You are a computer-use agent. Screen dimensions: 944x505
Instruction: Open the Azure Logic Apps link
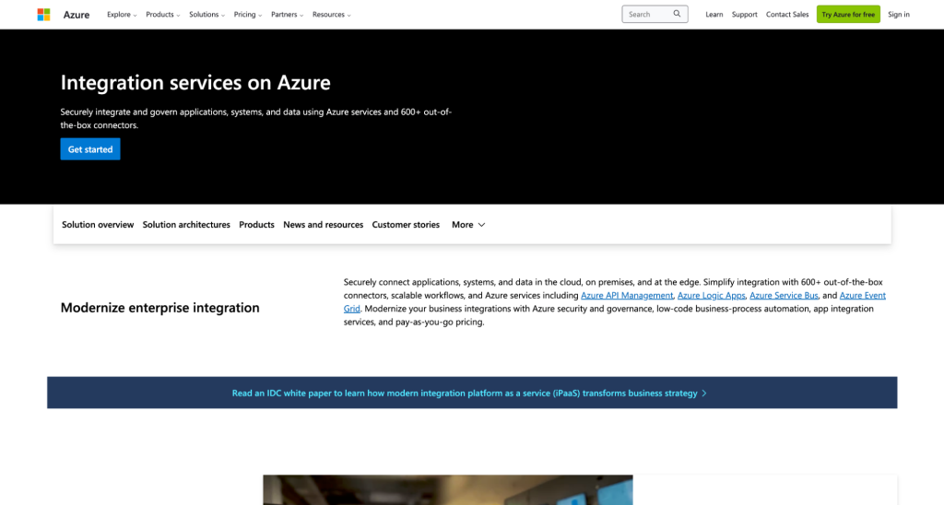tap(711, 296)
